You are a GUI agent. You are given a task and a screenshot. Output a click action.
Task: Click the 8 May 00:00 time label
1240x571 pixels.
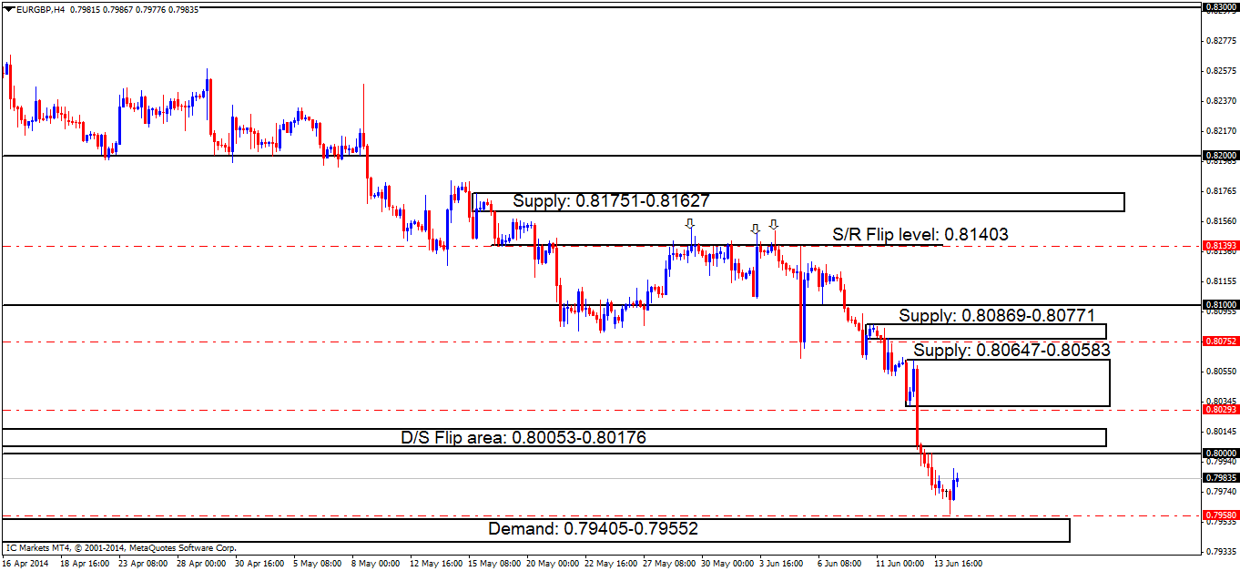point(376,564)
